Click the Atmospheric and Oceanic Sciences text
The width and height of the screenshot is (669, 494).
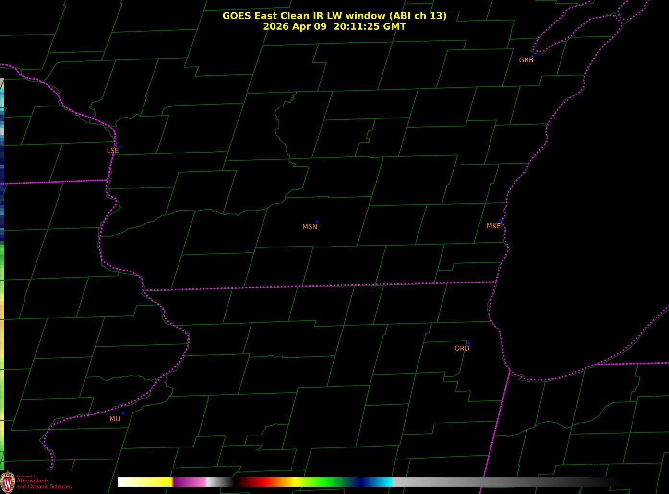pyautogui.click(x=44, y=483)
